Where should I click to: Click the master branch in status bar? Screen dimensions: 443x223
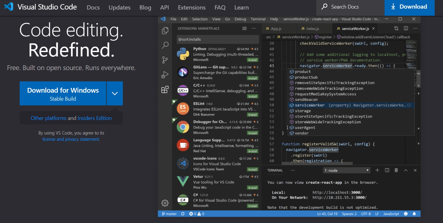coord(169,214)
